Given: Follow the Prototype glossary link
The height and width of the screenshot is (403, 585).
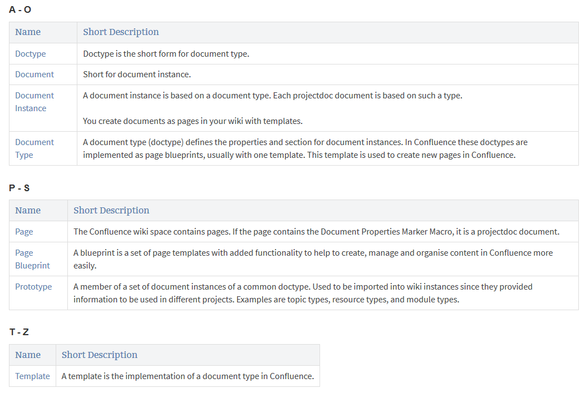Looking at the screenshot, I should click(33, 287).
